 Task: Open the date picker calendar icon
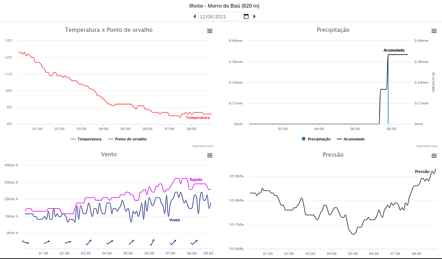pyautogui.click(x=246, y=16)
